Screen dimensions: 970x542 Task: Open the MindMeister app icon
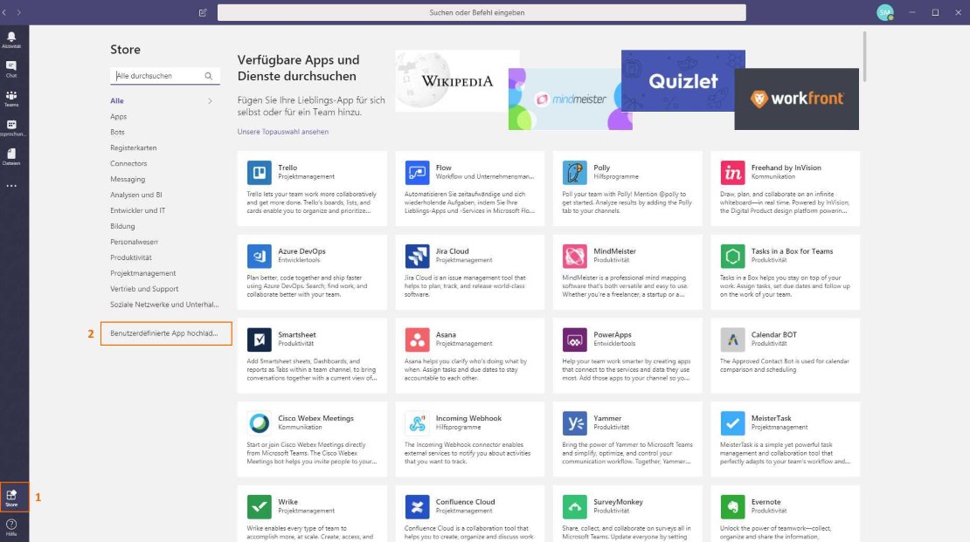[x=575, y=256]
